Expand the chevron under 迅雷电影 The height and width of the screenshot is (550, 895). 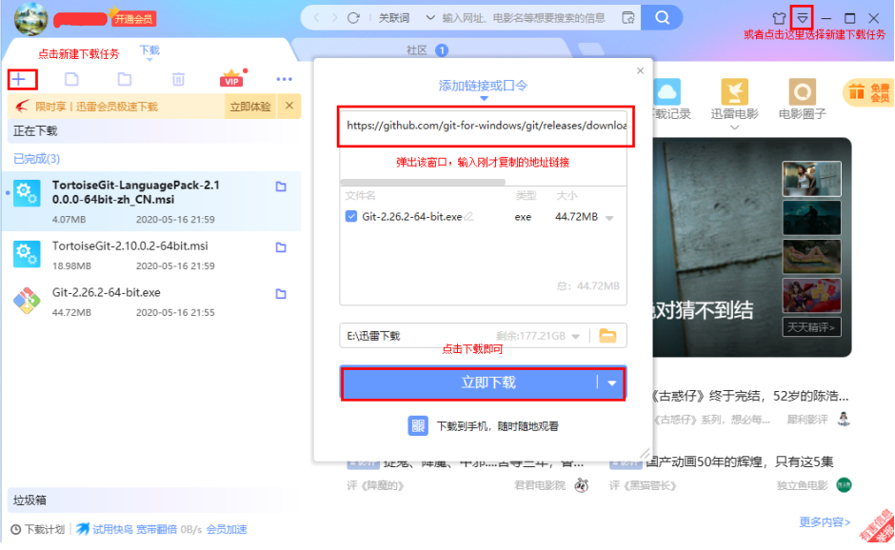(x=735, y=128)
